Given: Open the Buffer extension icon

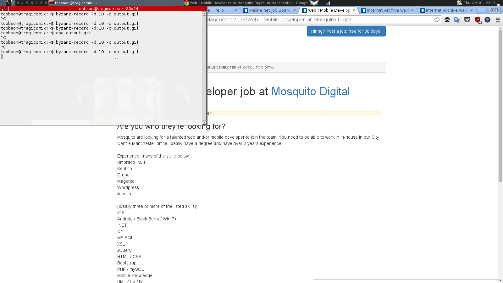Looking at the screenshot, I should (x=447, y=20).
